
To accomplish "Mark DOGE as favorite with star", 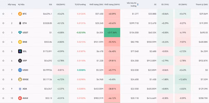I will click(3, 79).
